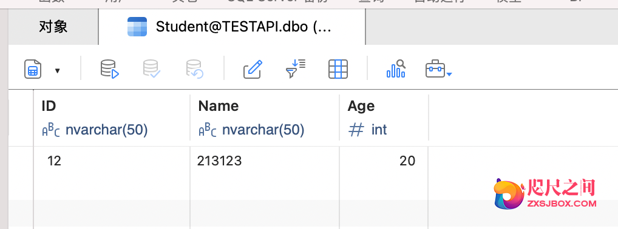Click the filter and sort icon

point(296,69)
